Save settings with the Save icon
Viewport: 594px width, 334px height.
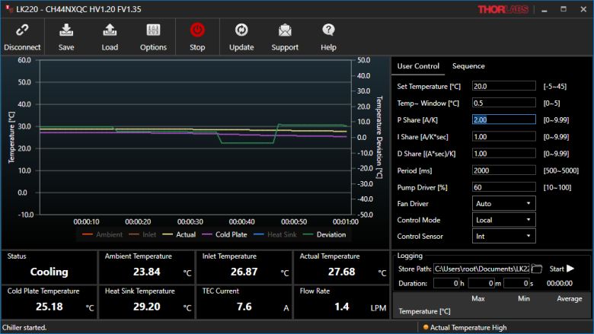(x=66, y=31)
